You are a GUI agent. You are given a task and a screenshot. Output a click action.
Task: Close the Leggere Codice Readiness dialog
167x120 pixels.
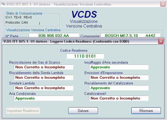[161, 41]
